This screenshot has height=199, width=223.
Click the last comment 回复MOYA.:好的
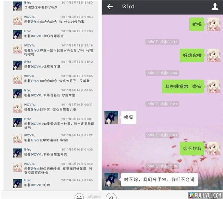(37, 185)
